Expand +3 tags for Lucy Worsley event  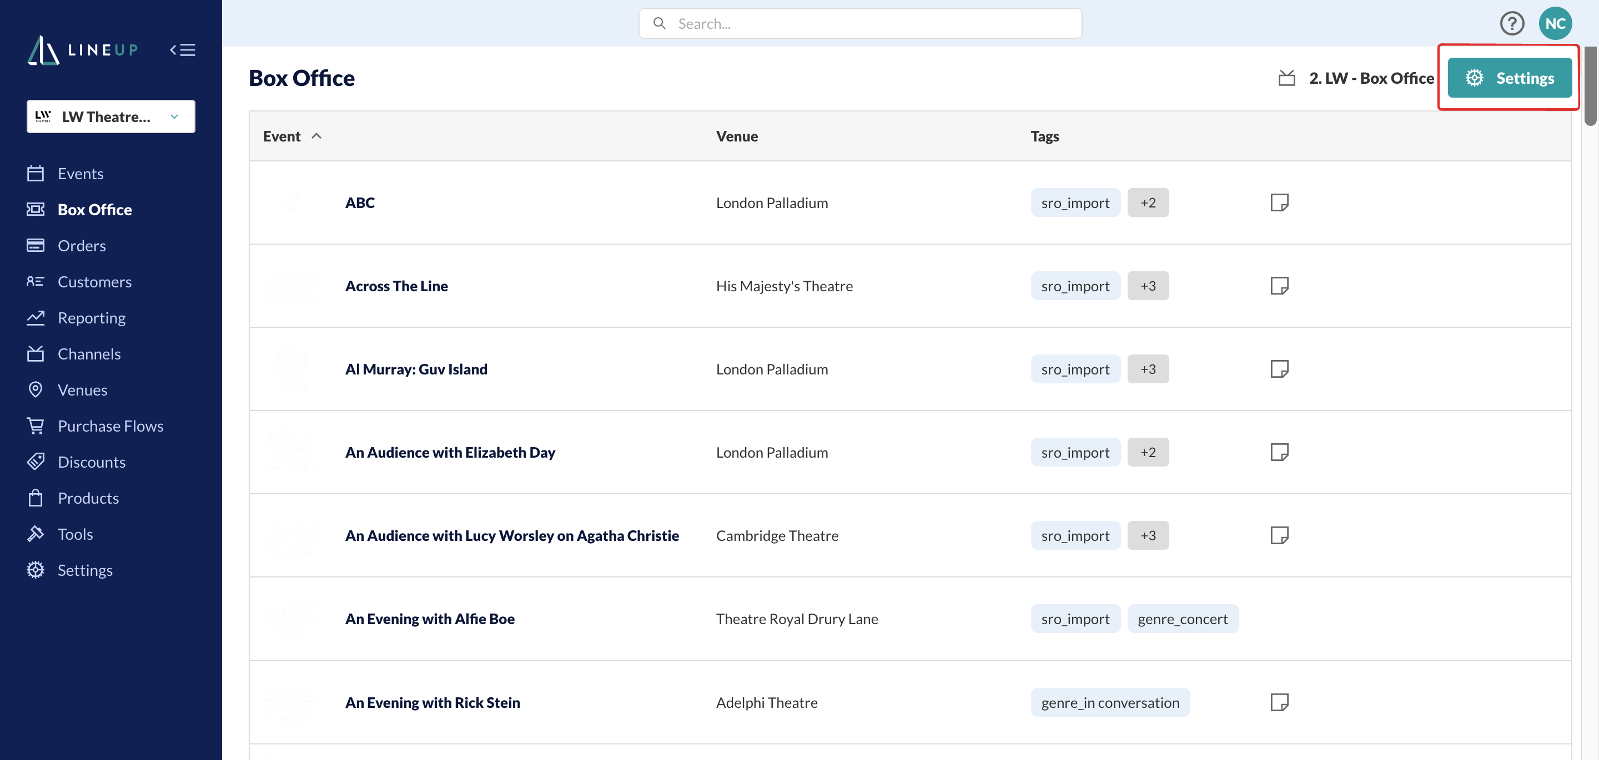tap(1148, 535)
